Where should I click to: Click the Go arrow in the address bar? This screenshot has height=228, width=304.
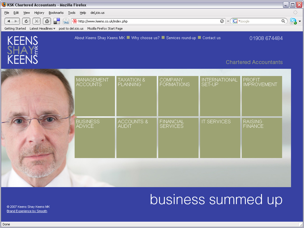click(222, 21)
